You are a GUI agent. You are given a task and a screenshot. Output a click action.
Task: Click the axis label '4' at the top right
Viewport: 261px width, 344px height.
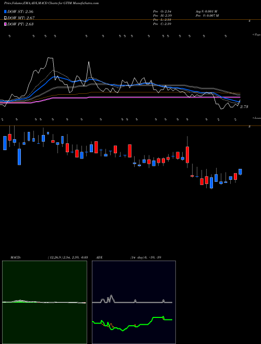[x=250, y=21]
